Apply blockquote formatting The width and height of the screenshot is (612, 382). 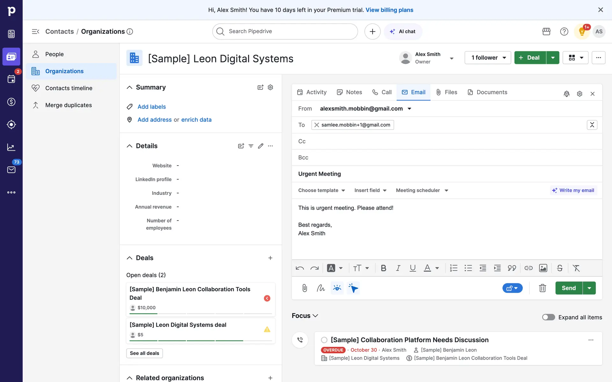512,268
